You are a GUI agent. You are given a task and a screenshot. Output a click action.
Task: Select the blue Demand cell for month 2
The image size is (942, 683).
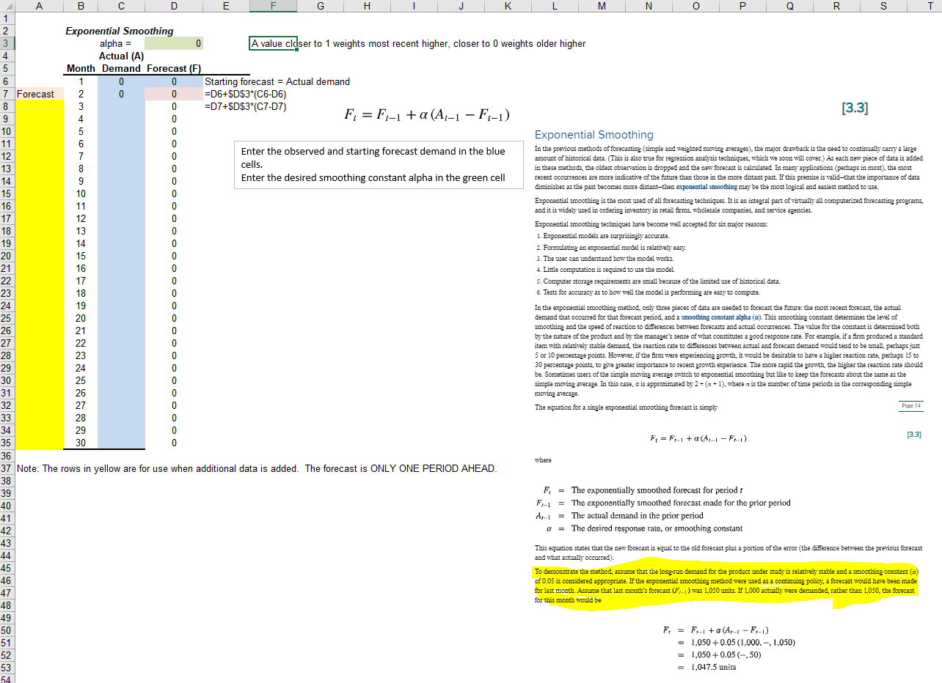tap(120, 94)
